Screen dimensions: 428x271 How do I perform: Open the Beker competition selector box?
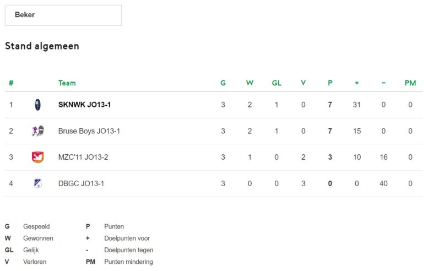point(63,15)
